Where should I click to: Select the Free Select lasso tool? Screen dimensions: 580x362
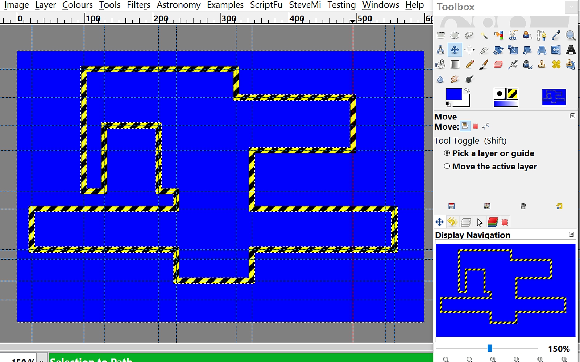tap(469, 35)
